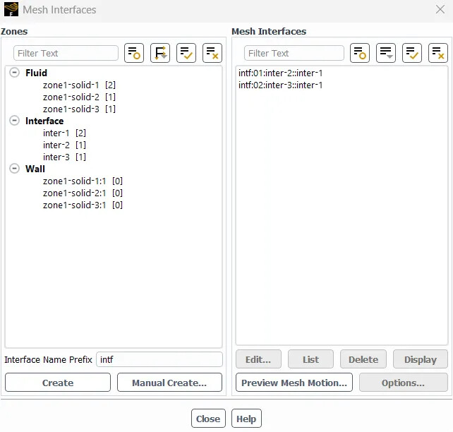This screenshot has width=453, height=432.
Task: Select zone1-solid-1 under Fluid
Action: (x=71, y=85)
